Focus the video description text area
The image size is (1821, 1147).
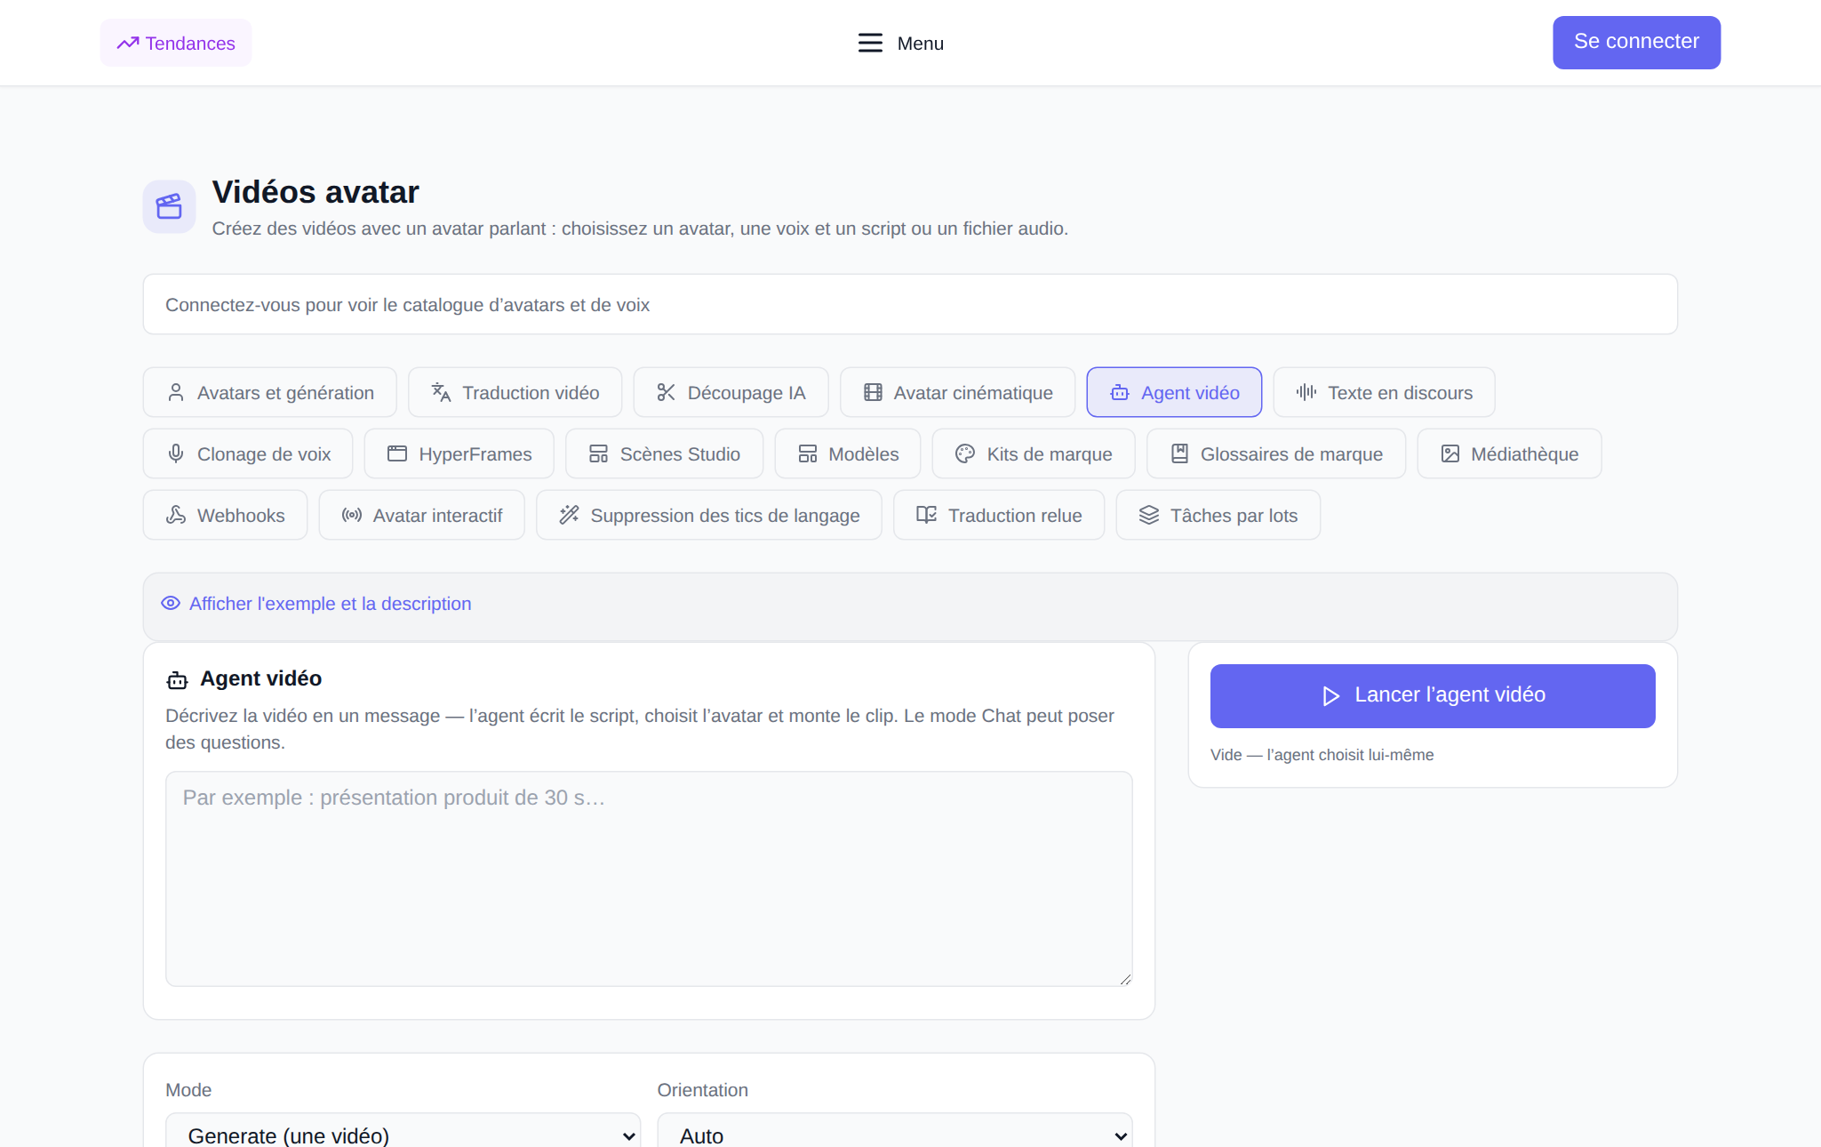[x=649, y=878]
